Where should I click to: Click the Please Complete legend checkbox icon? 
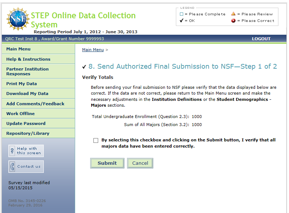click(x=181, y=14)
